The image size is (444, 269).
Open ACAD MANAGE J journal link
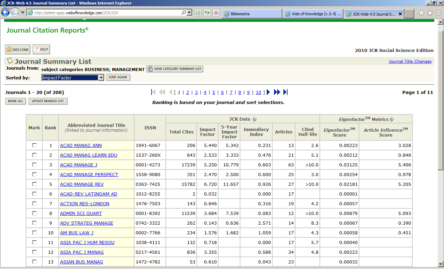79,165
